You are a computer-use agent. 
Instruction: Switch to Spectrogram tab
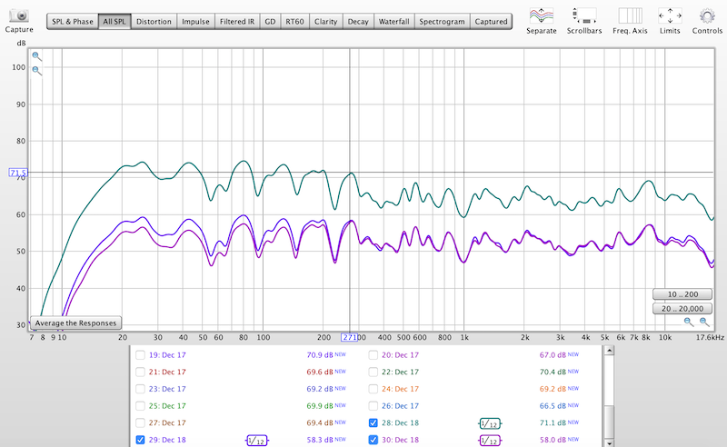point(442,21)
